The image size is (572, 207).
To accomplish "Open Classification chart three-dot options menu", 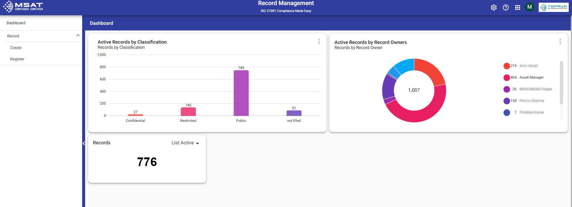I will (319, 42).
